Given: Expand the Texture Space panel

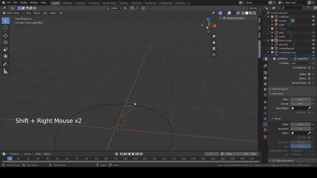Looking at the screenshot, I should pyautogui.click(x=280, y=89).
